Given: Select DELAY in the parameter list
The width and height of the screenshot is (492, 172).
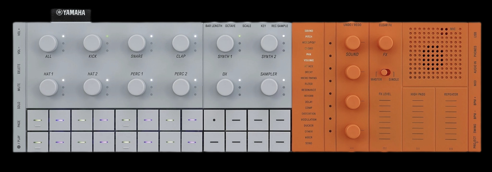Looking at the screenshot, I should [309, 102].
